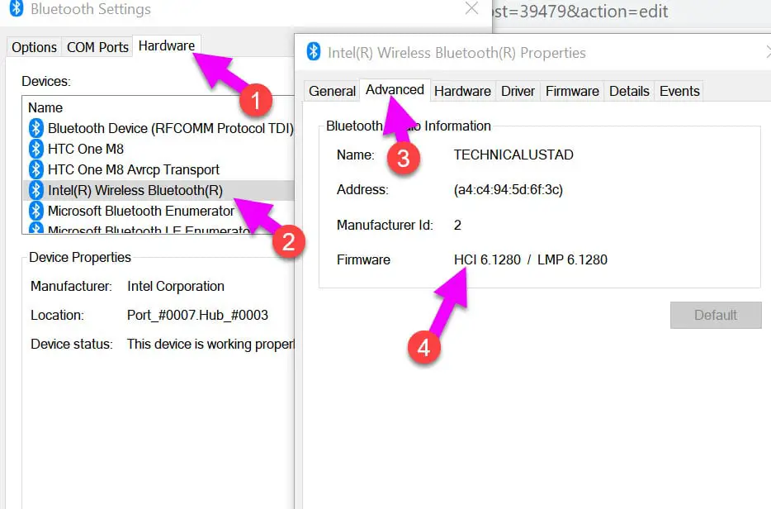Open the General tab in Properties dialog
Image resolution: width=771 pixels, height=509 pixels.
pos(332,91)
